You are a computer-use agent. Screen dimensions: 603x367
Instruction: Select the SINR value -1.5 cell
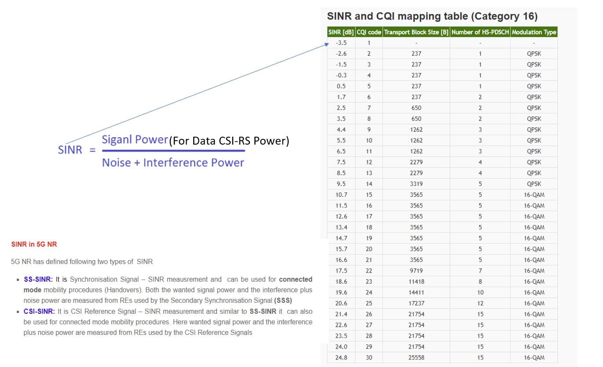click(341, 65)
